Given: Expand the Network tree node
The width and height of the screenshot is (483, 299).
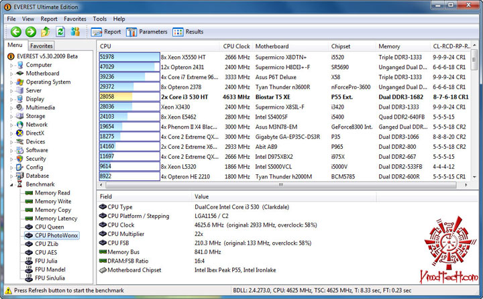Looking at the screenshot, I should (x=11, y=125).
